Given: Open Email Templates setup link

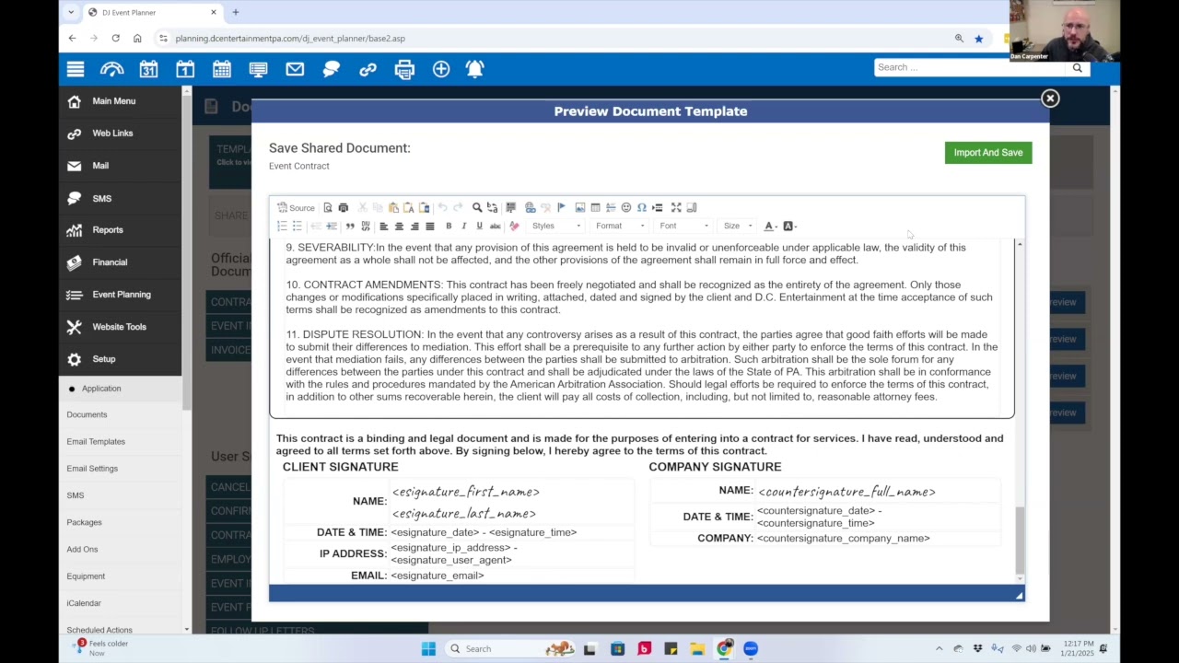Looking at the screenshot, I should (96, 442).
